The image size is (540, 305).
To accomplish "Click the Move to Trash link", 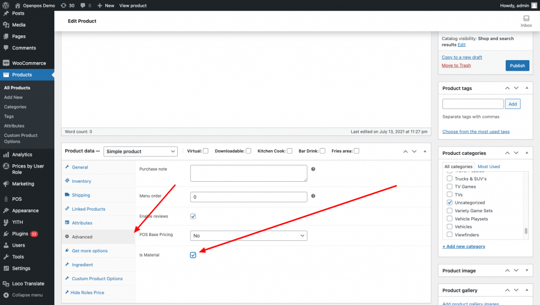I will (x=456, y=65).
